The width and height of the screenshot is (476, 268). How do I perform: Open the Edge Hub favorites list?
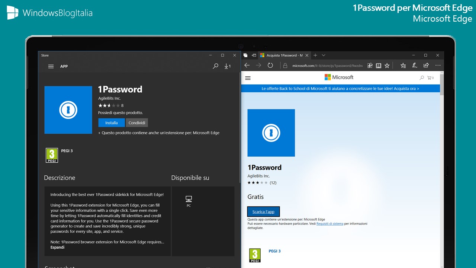(403, 66)
